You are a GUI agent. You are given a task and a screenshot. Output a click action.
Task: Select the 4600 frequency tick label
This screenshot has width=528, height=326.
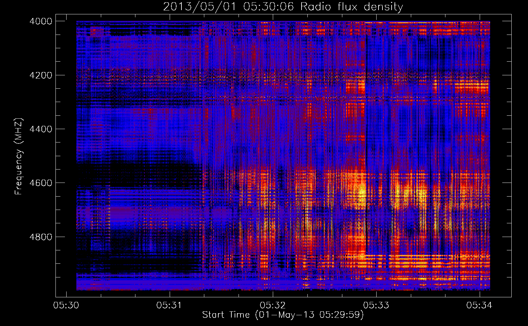41,183
